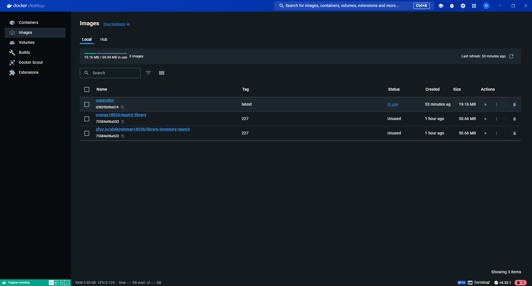Sort by Size column header
532x286 pixels.
coord(457,89)
